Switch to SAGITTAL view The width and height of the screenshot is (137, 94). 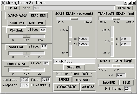click(x=16, y=47)
